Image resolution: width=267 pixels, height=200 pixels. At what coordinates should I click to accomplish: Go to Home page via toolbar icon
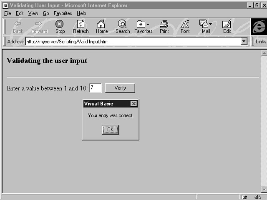point(101,26)
